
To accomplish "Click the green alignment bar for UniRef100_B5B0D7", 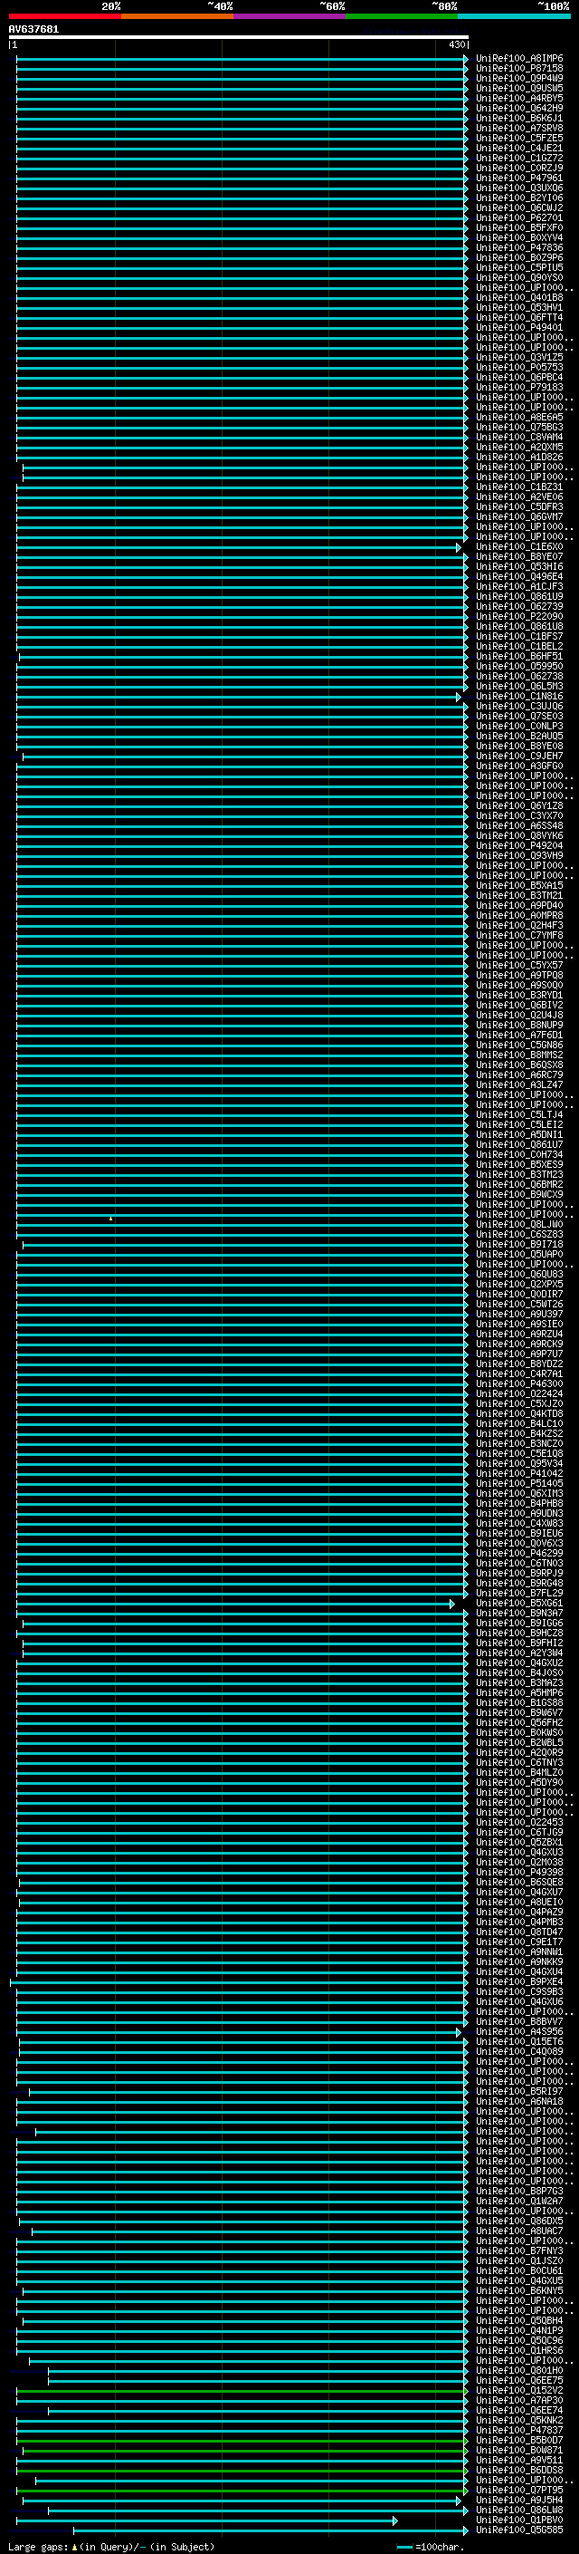I will [x=242, y=2441].
